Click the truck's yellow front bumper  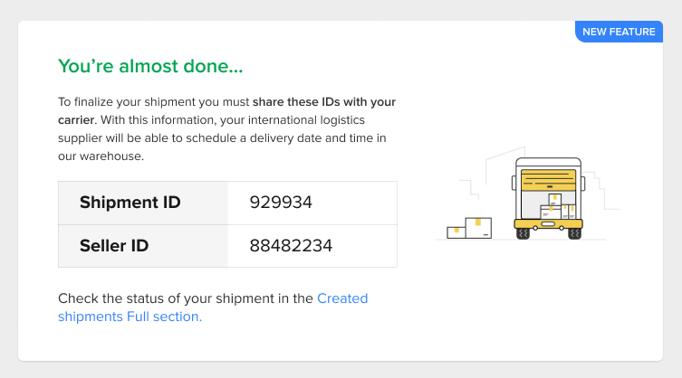(546, 223)
